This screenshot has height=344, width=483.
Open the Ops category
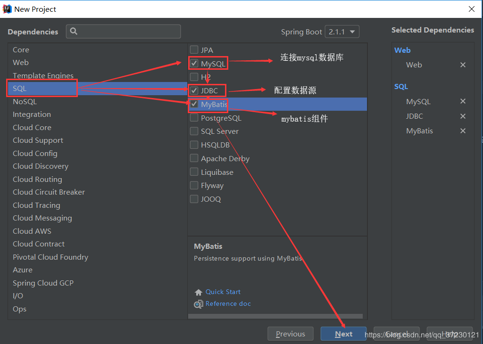click(x=97, y=309)
